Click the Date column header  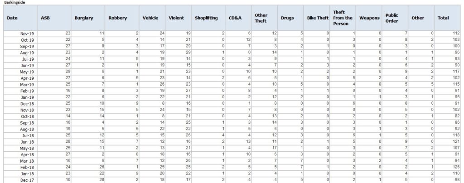[13, 18]
